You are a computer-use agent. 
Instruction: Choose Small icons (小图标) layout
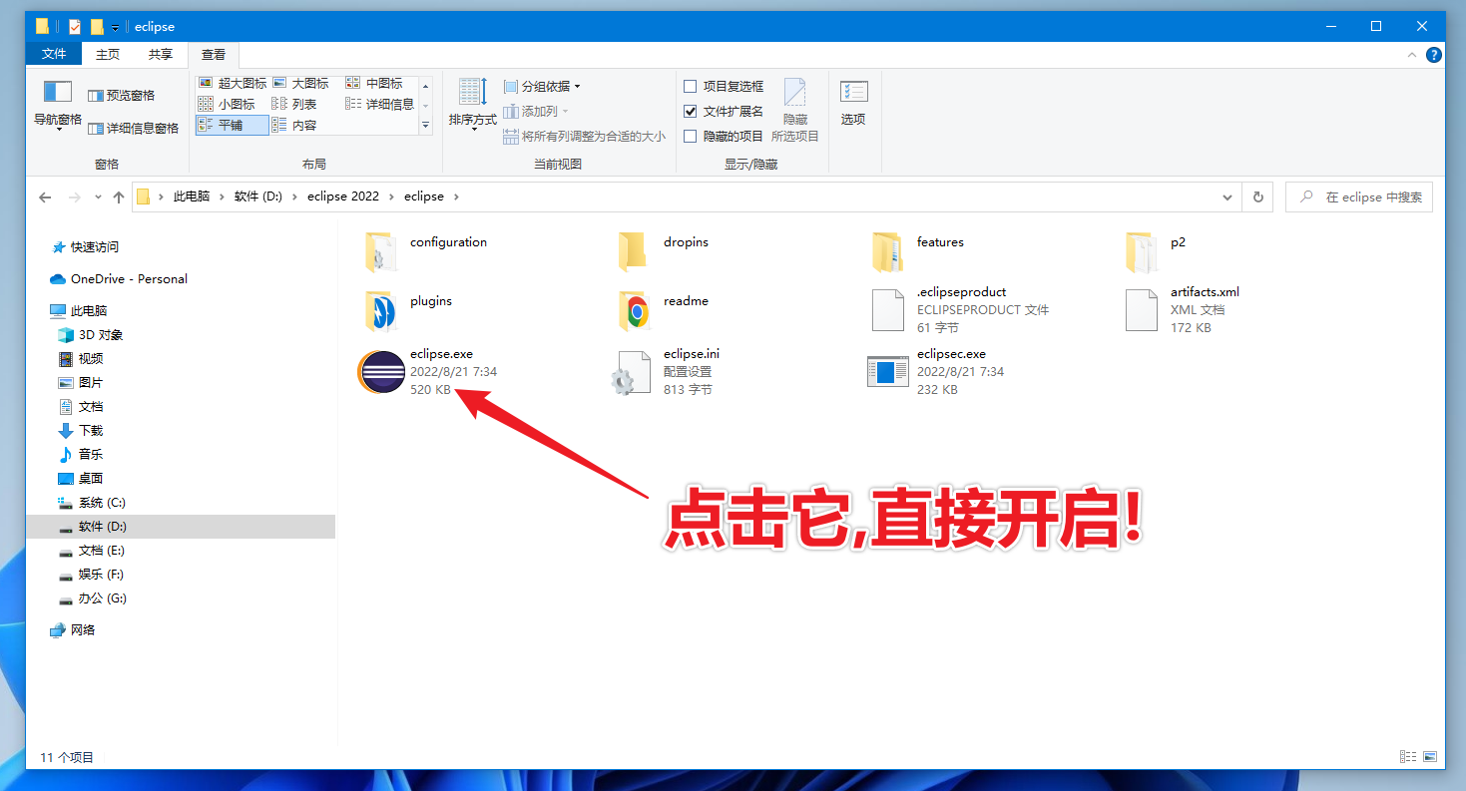click(x=227, y=104)
